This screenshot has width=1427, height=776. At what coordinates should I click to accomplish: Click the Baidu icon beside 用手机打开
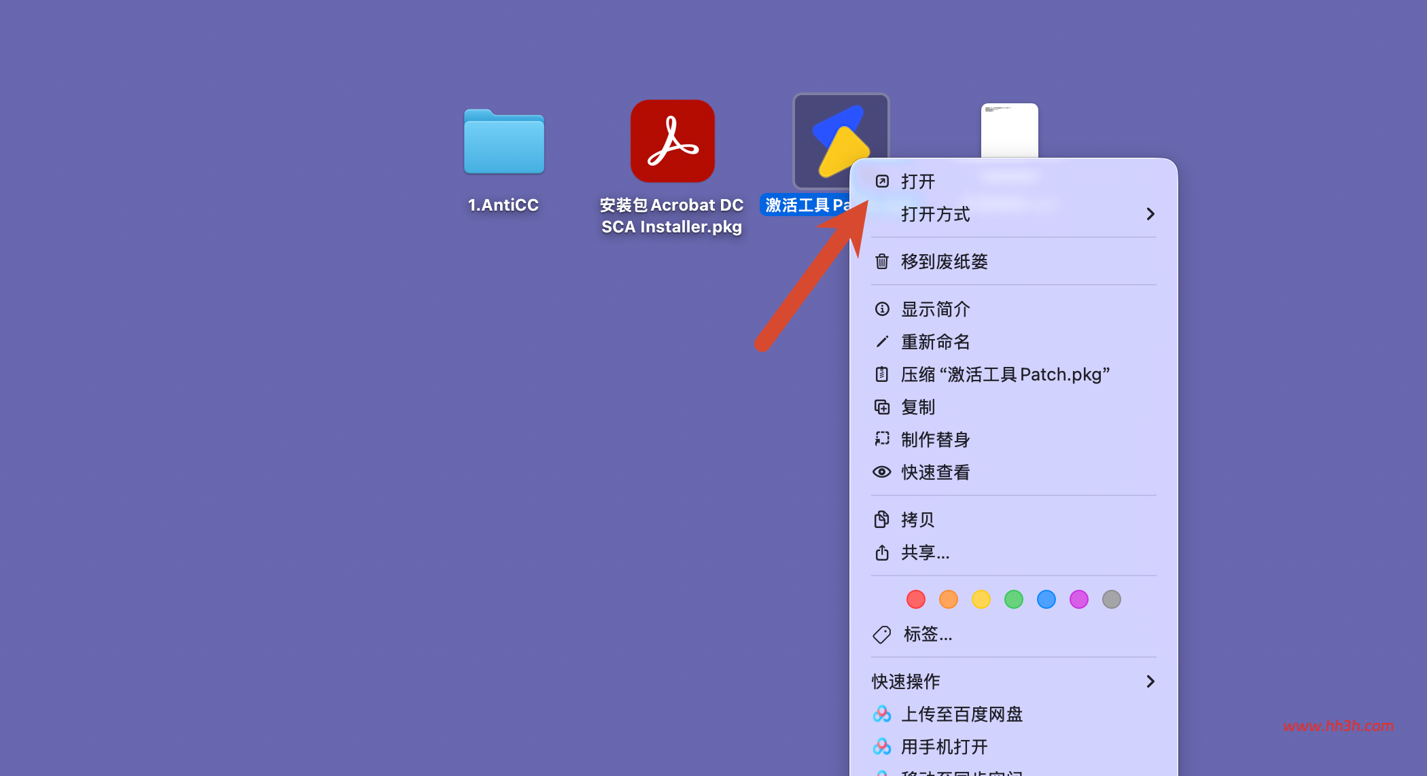(882, 747)
